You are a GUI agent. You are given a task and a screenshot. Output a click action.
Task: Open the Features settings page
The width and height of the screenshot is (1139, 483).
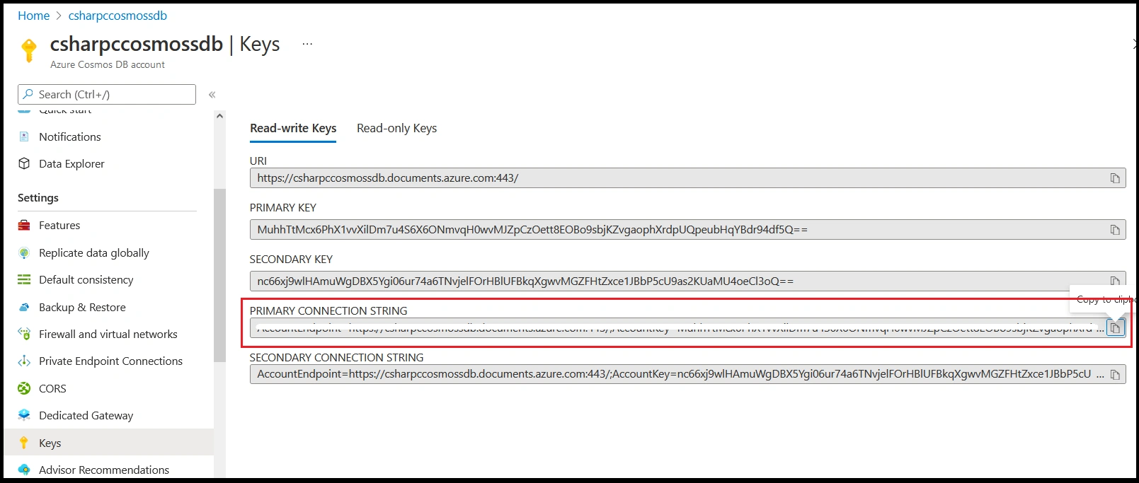point(59,226)
